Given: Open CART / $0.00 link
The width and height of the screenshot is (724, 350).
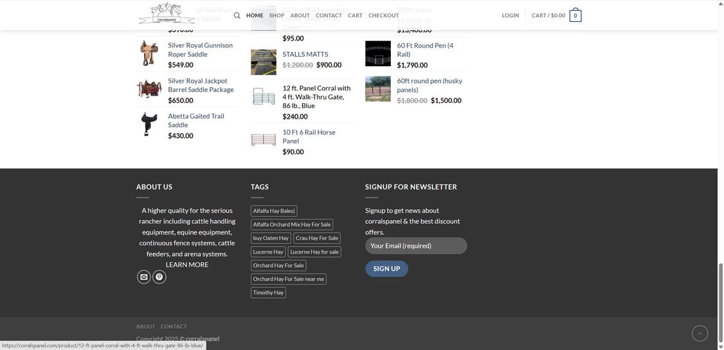Looking at the screenshot, I should click(x=548, y=15).
